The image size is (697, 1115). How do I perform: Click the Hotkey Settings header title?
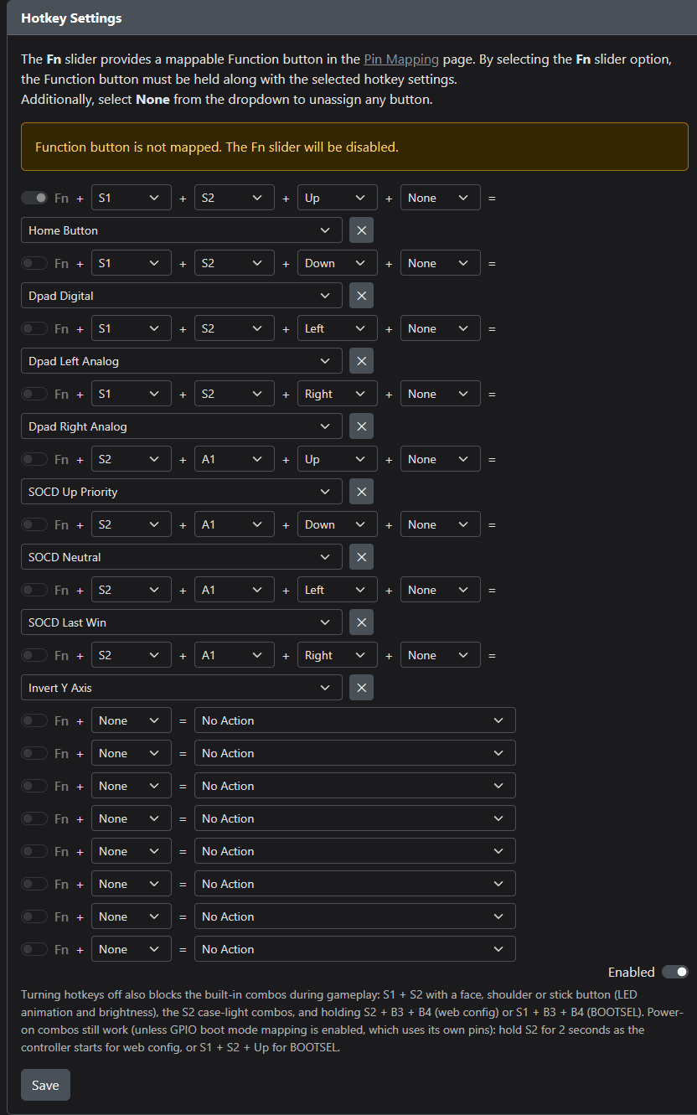tap(71, 18)
